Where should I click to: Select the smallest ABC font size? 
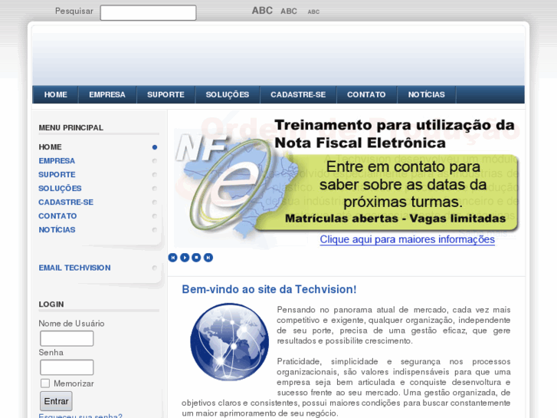point(313,12)
